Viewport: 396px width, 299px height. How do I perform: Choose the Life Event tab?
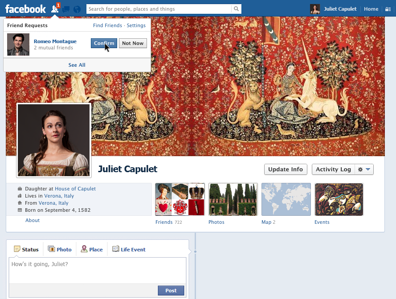[x=129, y=250]
